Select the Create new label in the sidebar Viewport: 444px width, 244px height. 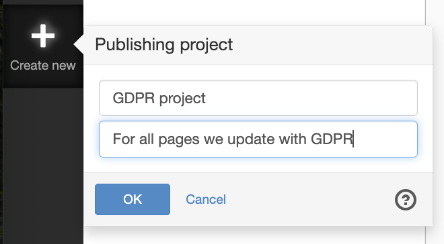pyautogui.click(x=43, y=66)
